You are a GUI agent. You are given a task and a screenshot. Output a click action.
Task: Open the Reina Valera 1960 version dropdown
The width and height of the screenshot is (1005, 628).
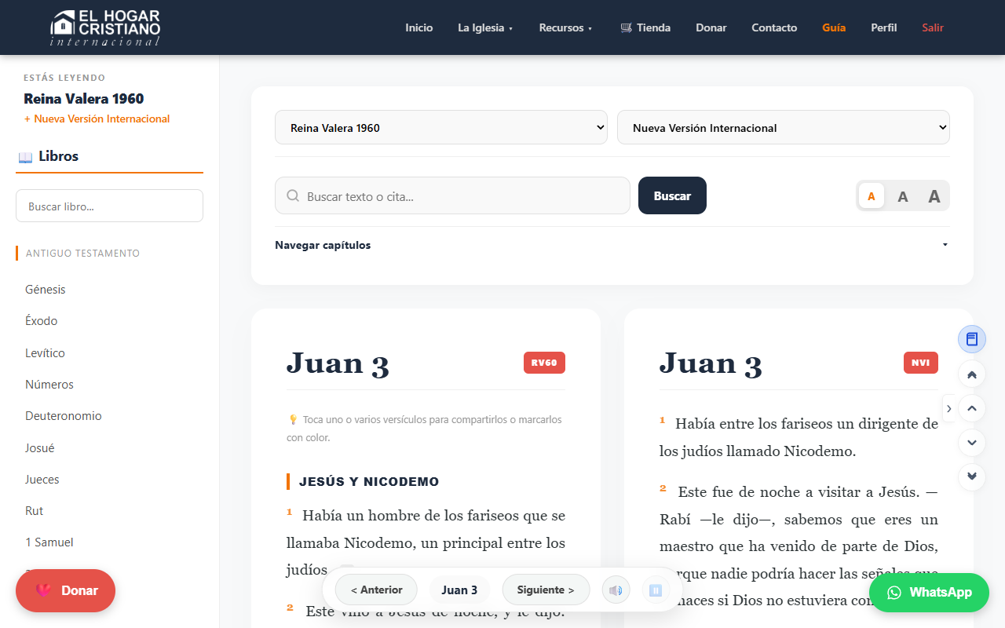pyautogui.click(x=441, y=127)
